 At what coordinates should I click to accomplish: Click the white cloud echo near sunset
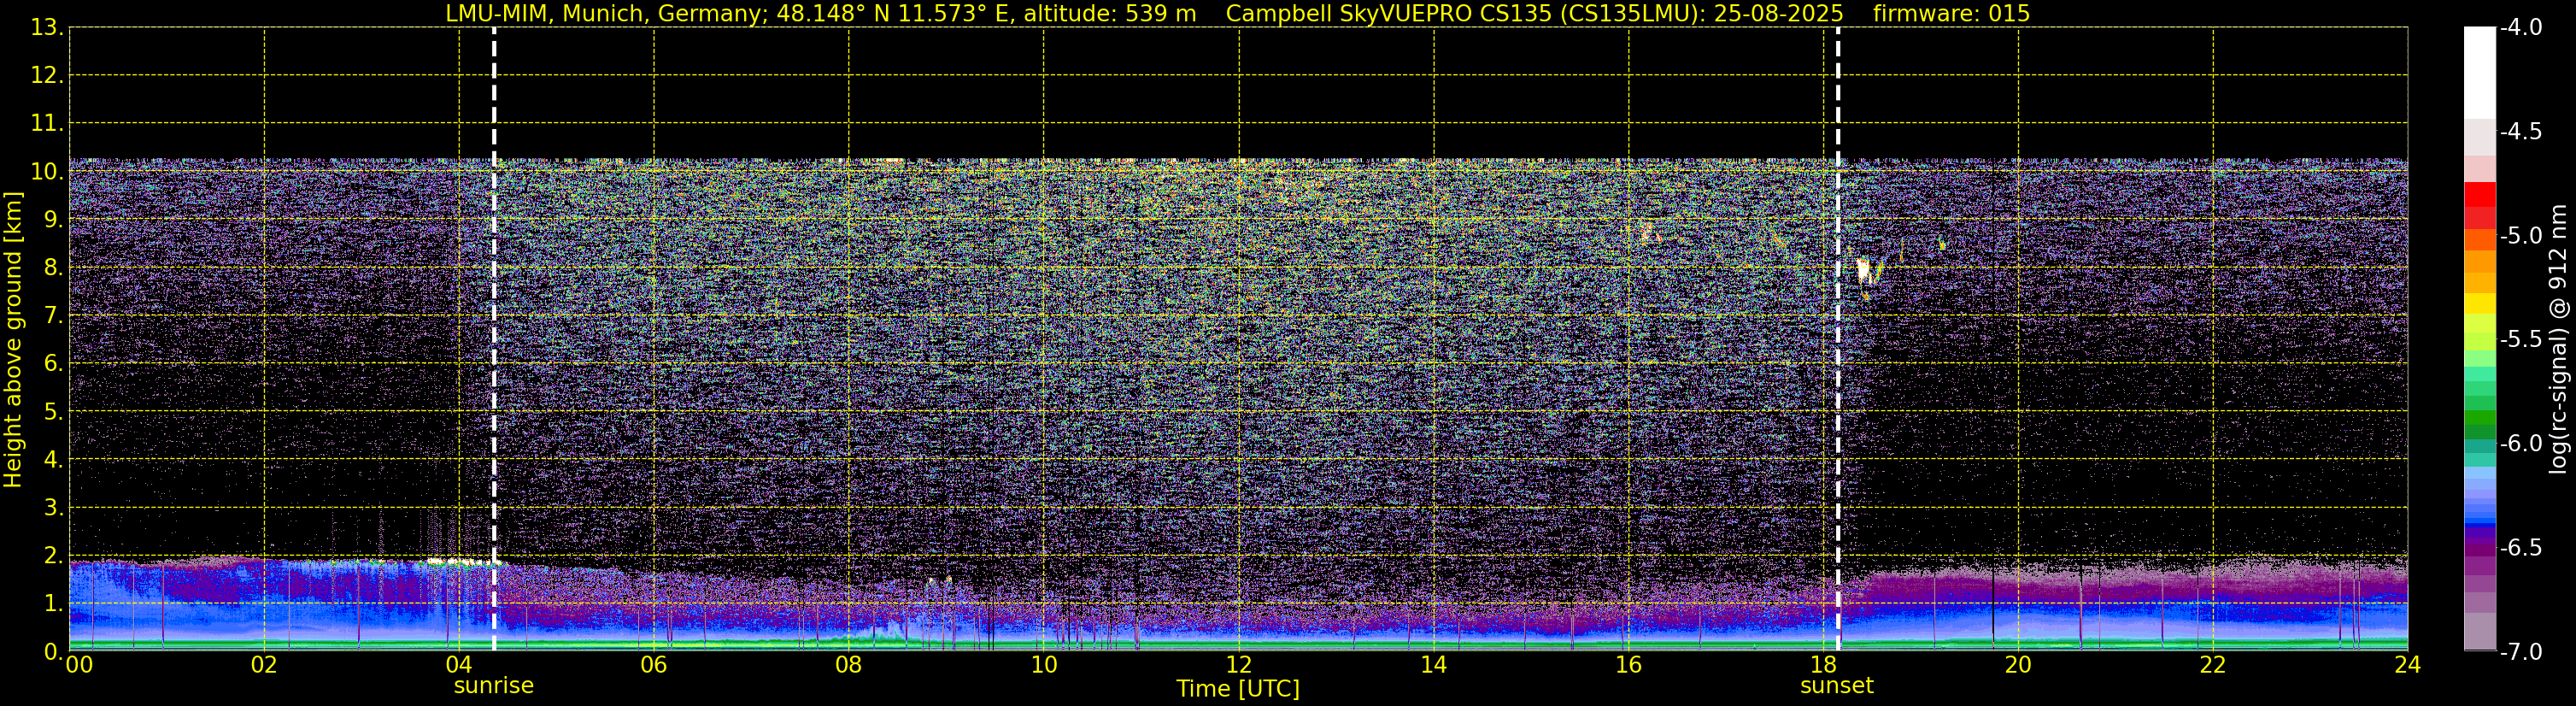click(1864, 271)
